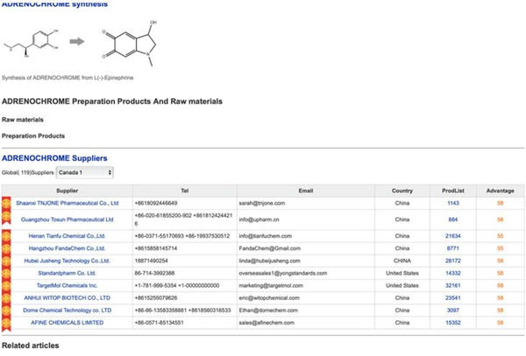The image size is (526, 356).
Task: Open product list 14332 for Standardpharm
Action: point(453,273)
